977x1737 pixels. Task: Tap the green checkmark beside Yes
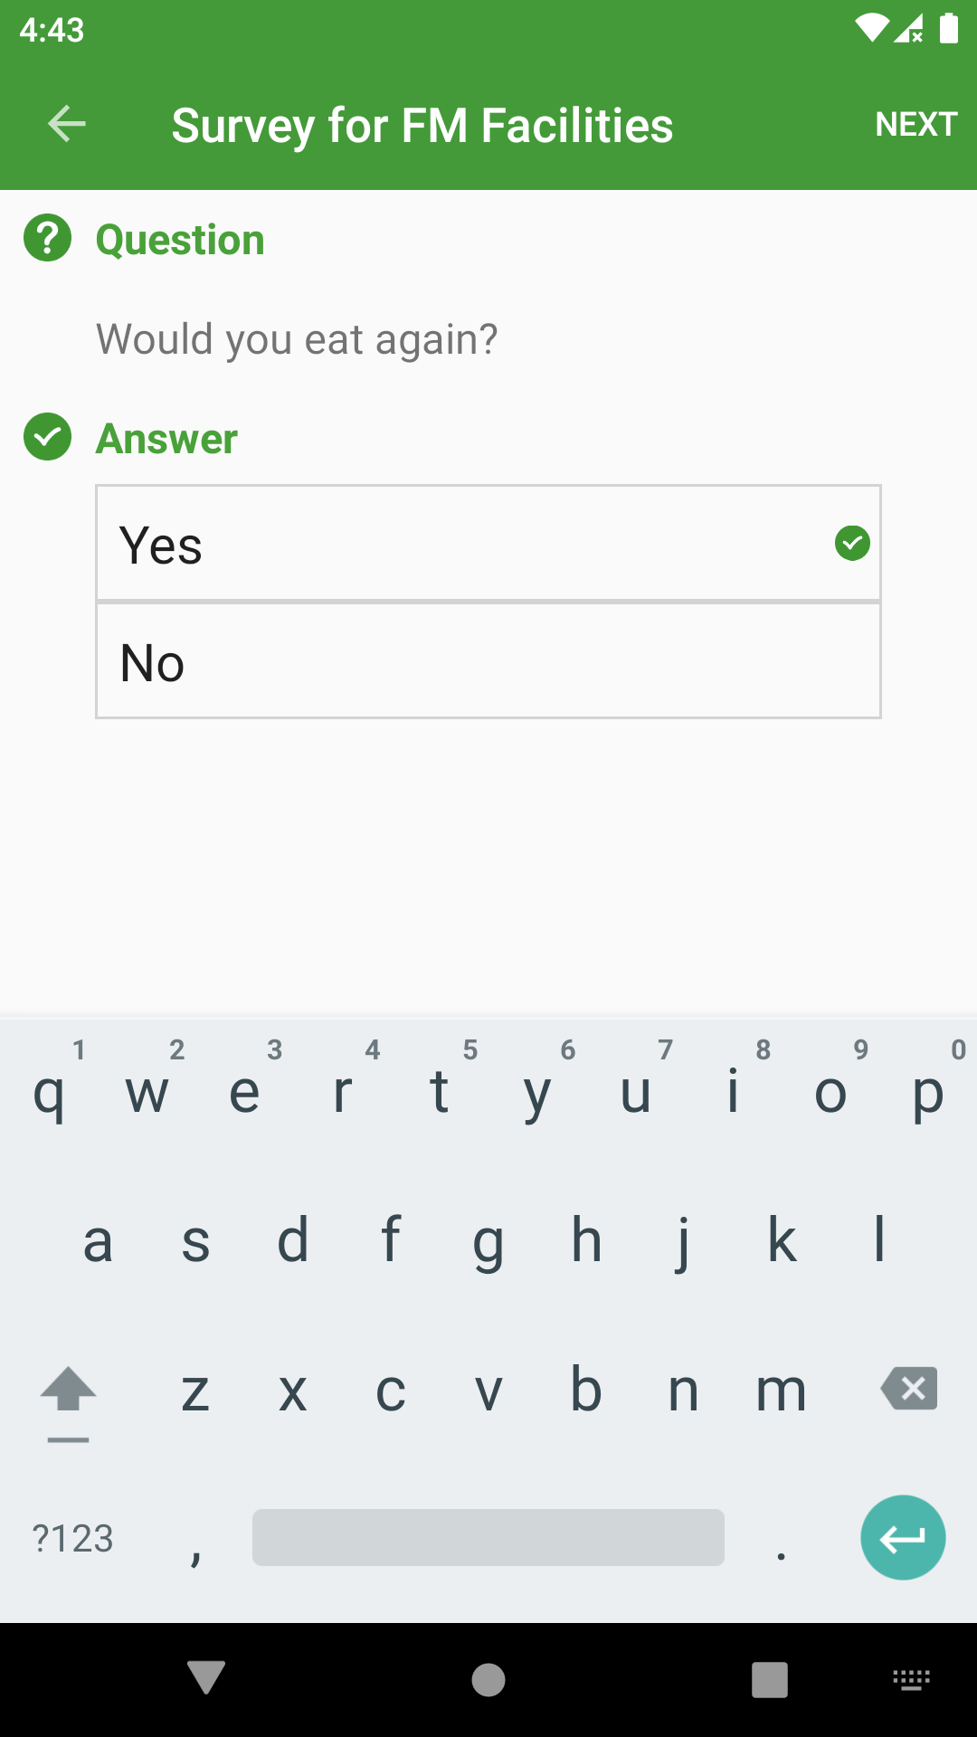pos(852,544)
